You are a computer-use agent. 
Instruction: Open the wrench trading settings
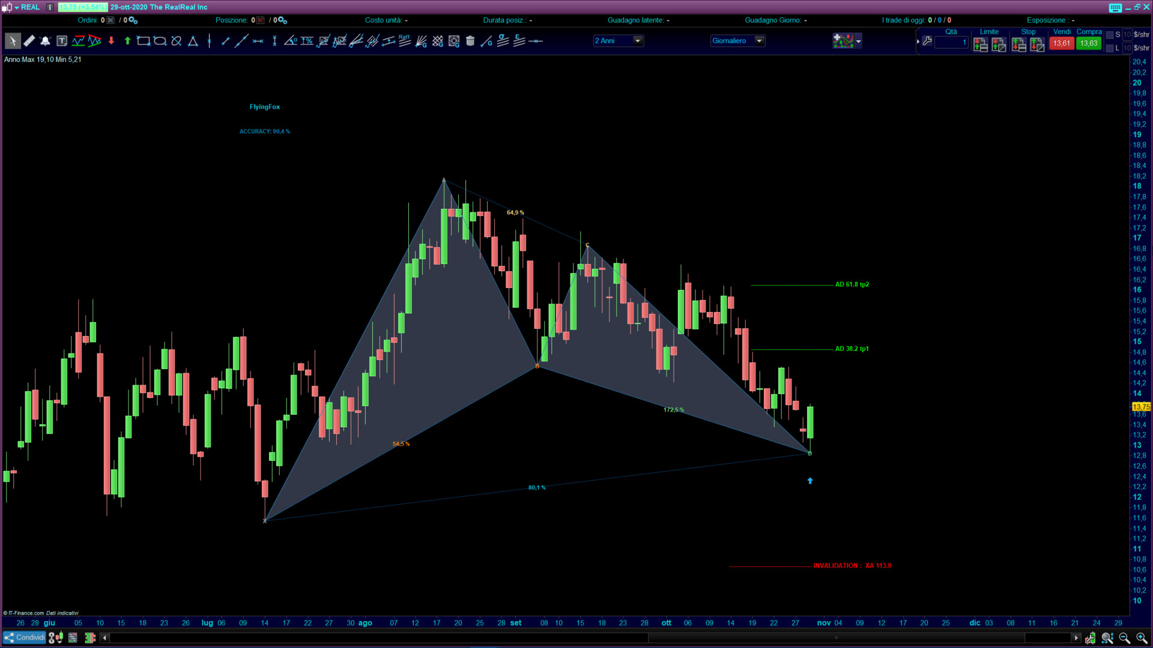click(x=927, y=41)
